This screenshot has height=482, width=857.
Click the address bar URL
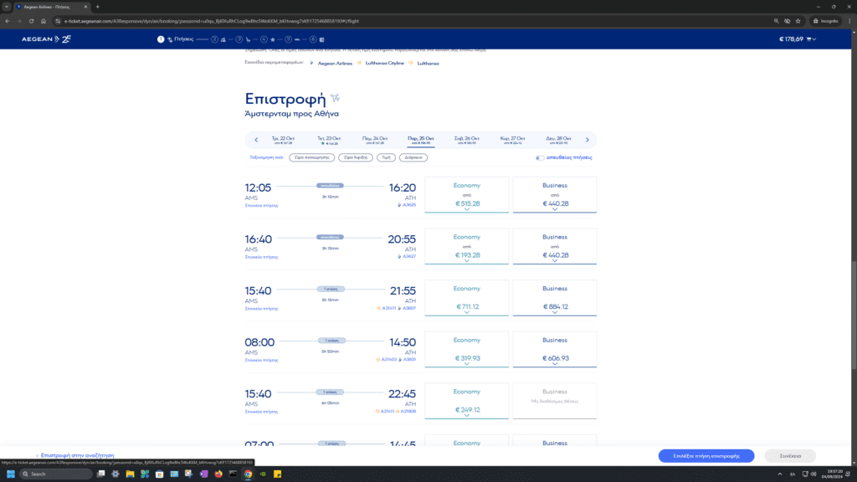click(212, 21)
